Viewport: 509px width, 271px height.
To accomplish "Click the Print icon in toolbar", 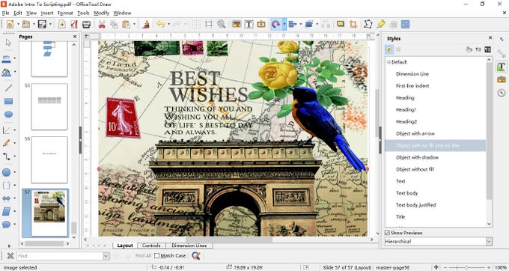I will (86, 25).
